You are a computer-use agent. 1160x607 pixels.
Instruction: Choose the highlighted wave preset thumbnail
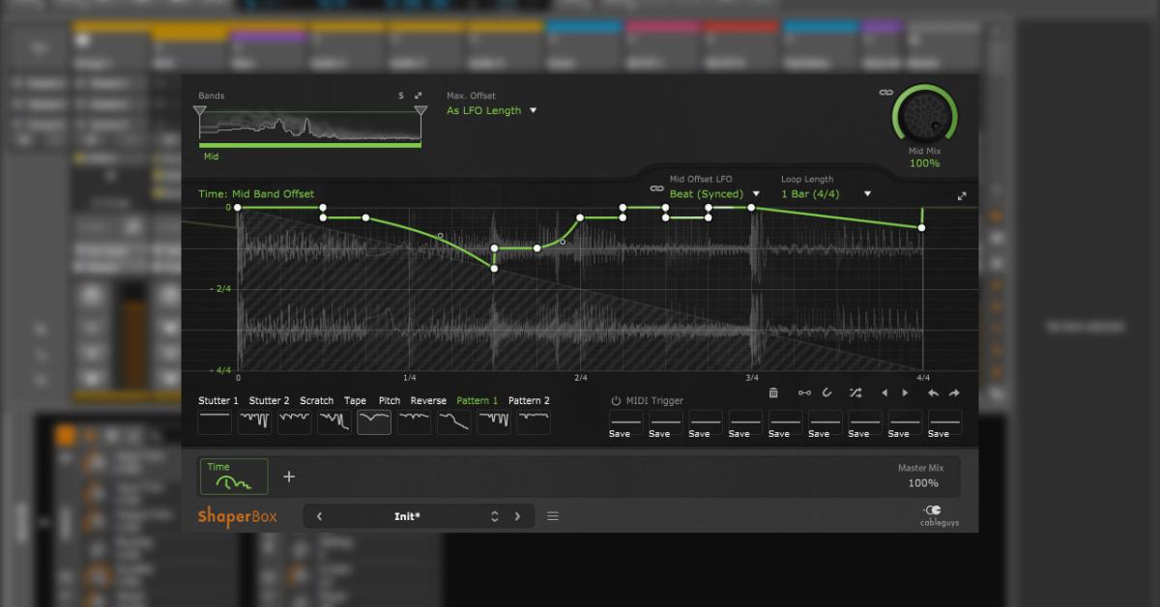coord(374,421)
